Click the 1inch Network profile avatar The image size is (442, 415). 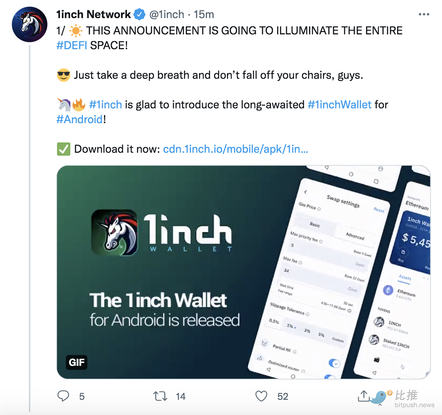(x=30, y=24)
